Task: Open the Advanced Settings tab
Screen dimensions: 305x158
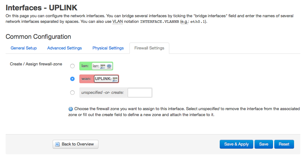Action: pos(64,48)
